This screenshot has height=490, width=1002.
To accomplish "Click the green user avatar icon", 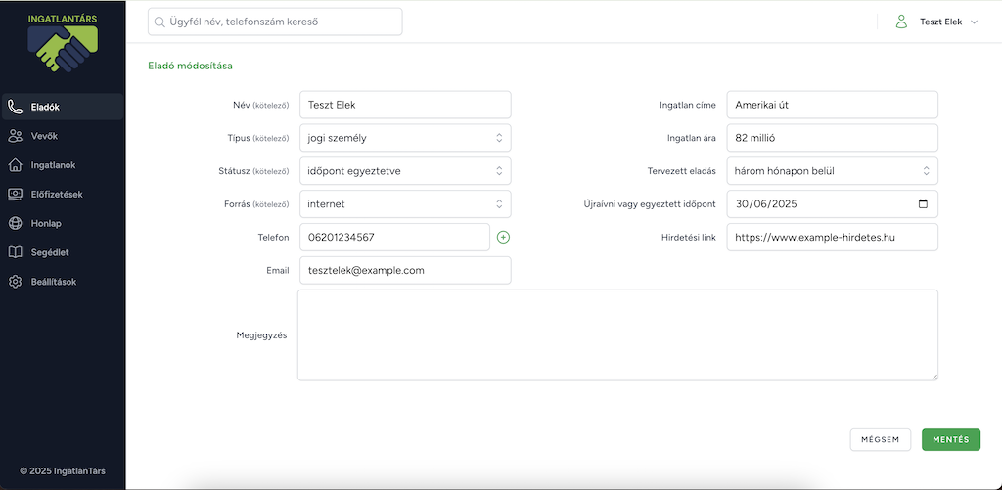I will 901,22.
